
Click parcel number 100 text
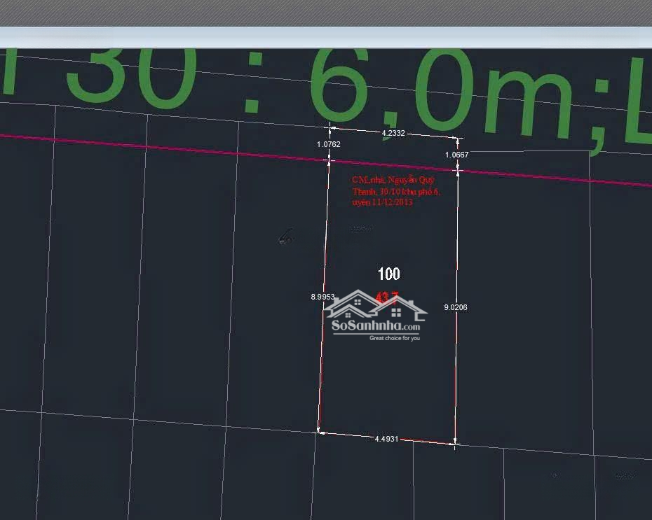389,274
